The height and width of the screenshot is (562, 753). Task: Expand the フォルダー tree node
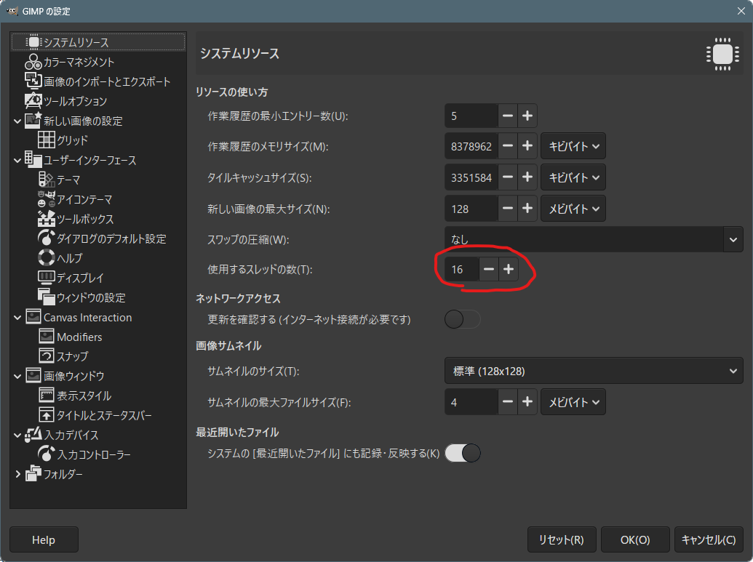(17, 474)
